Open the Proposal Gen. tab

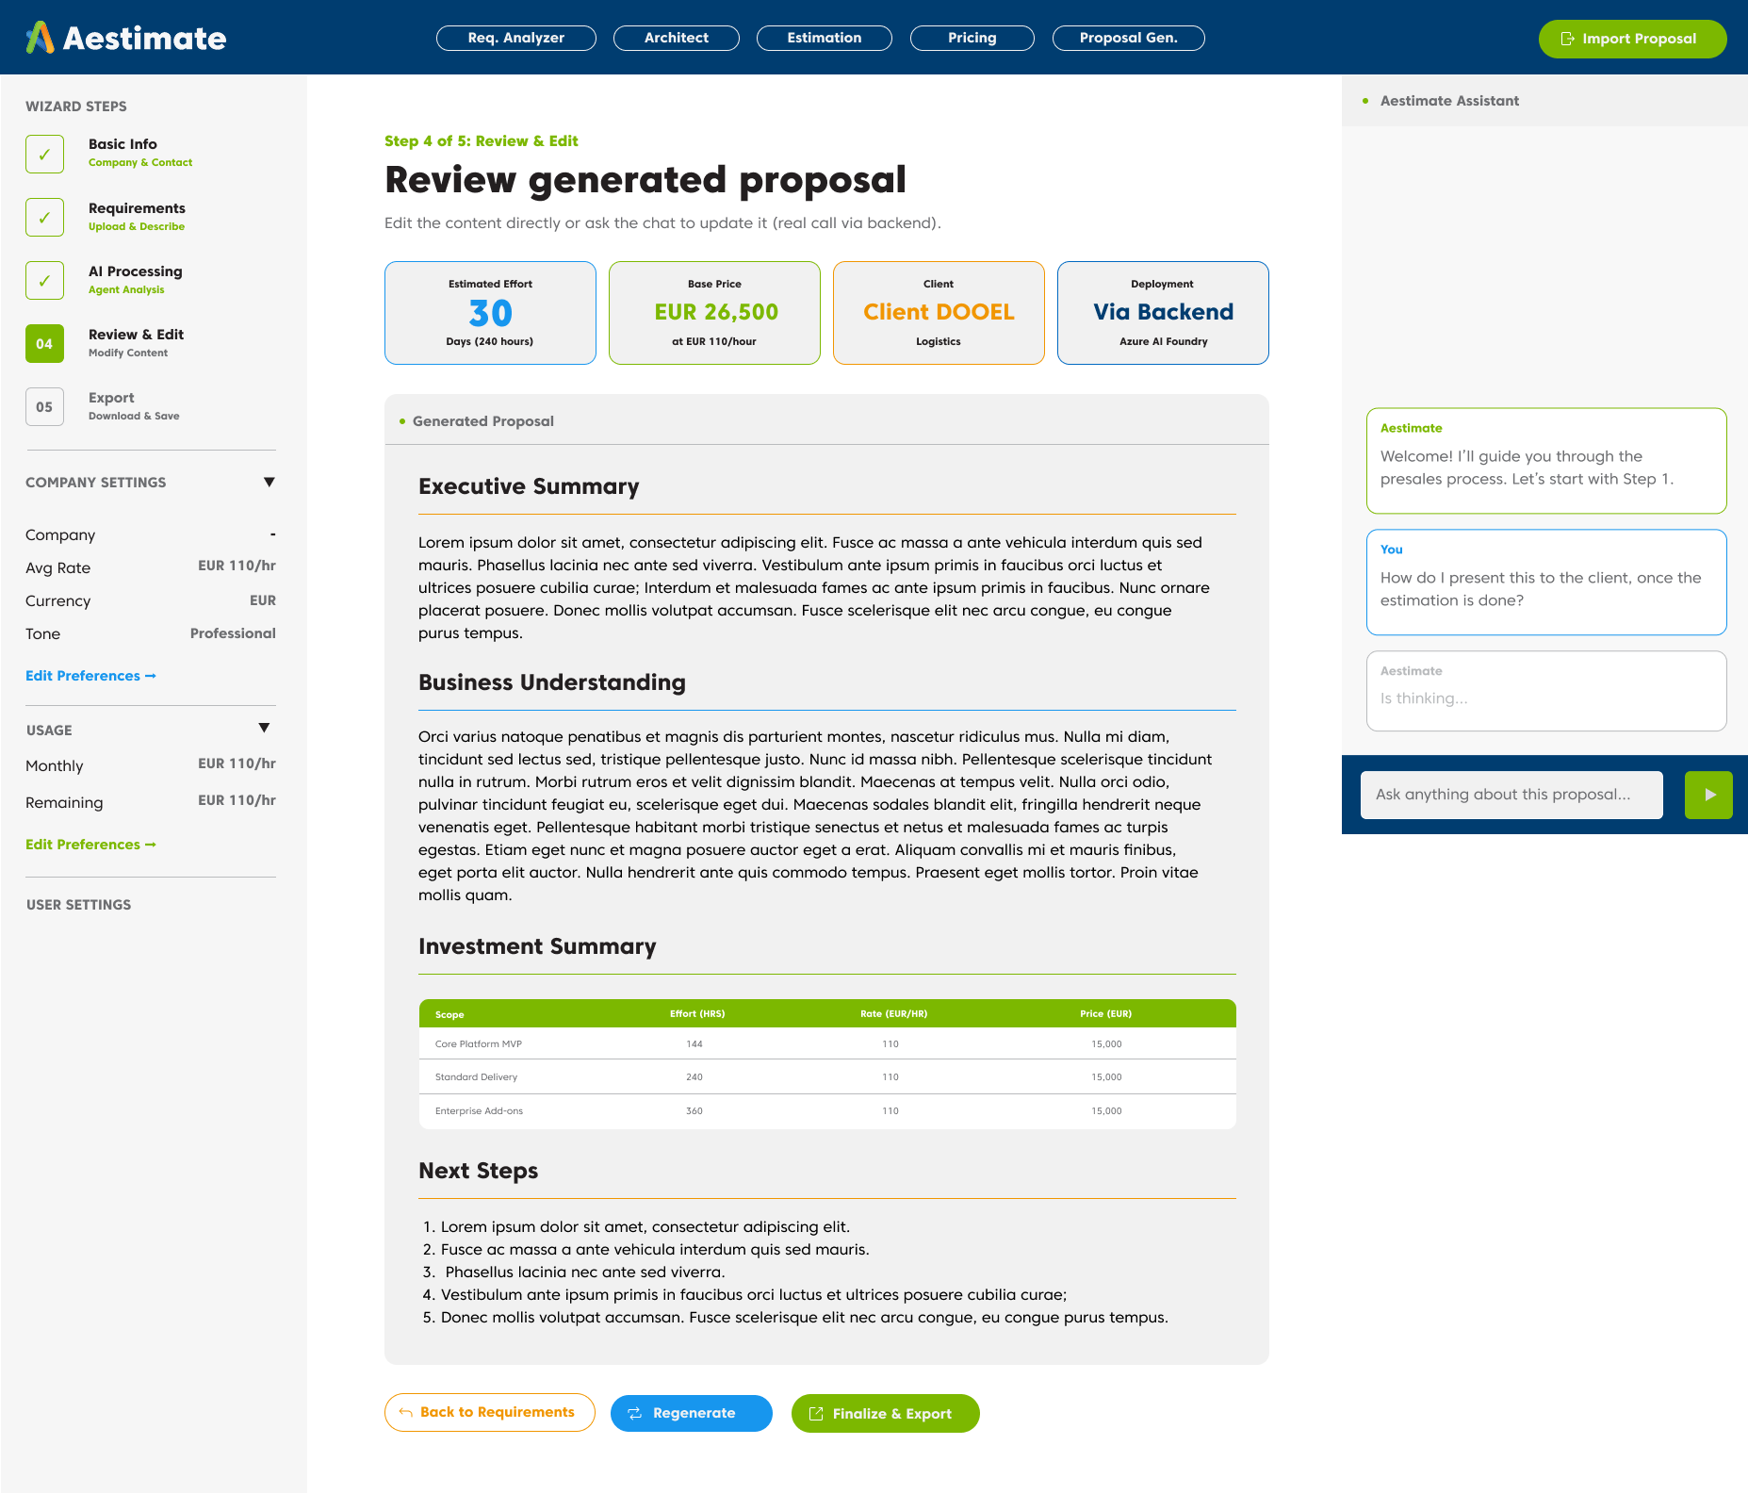(x=1129, y=38)
